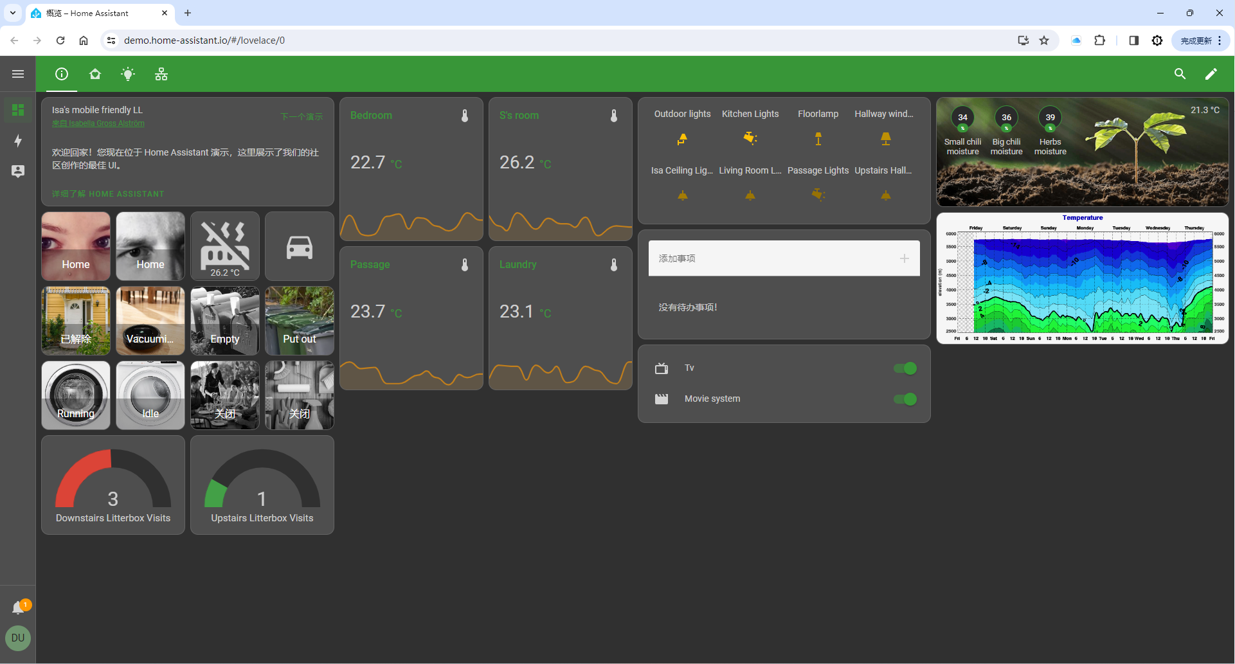Screen dimensions: 1235x664
Task: Click the Tv icon in switches card
Action: coord(662,368)
